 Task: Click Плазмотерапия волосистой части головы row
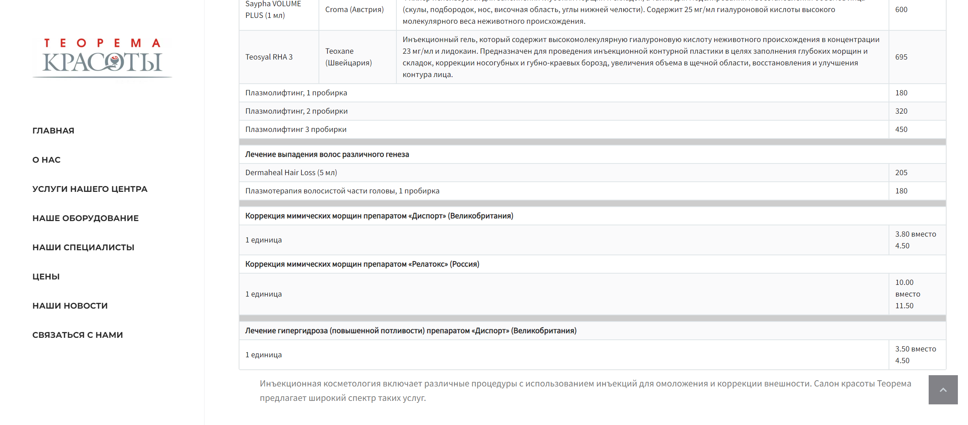coord(342,191)
